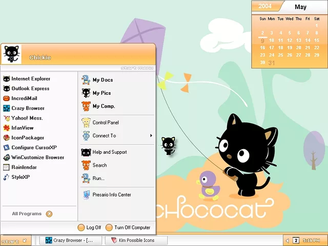328x246 pixels.
Task: Open Internet Explorer icon in start menu
Action: coord(7,79)
